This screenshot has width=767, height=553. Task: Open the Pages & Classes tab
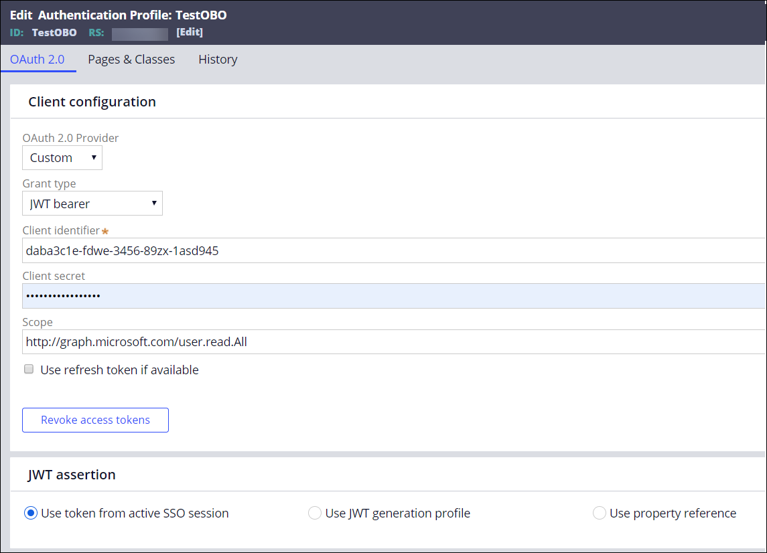pos(131,60)
